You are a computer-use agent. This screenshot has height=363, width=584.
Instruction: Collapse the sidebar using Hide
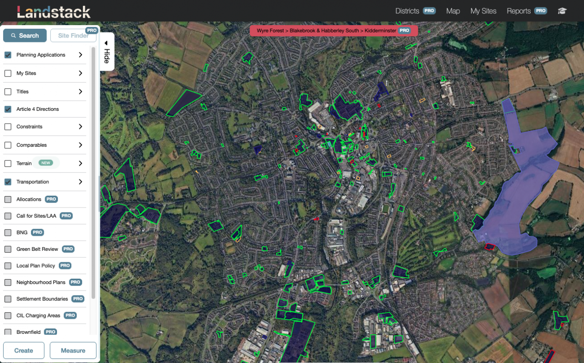[106, 51]
